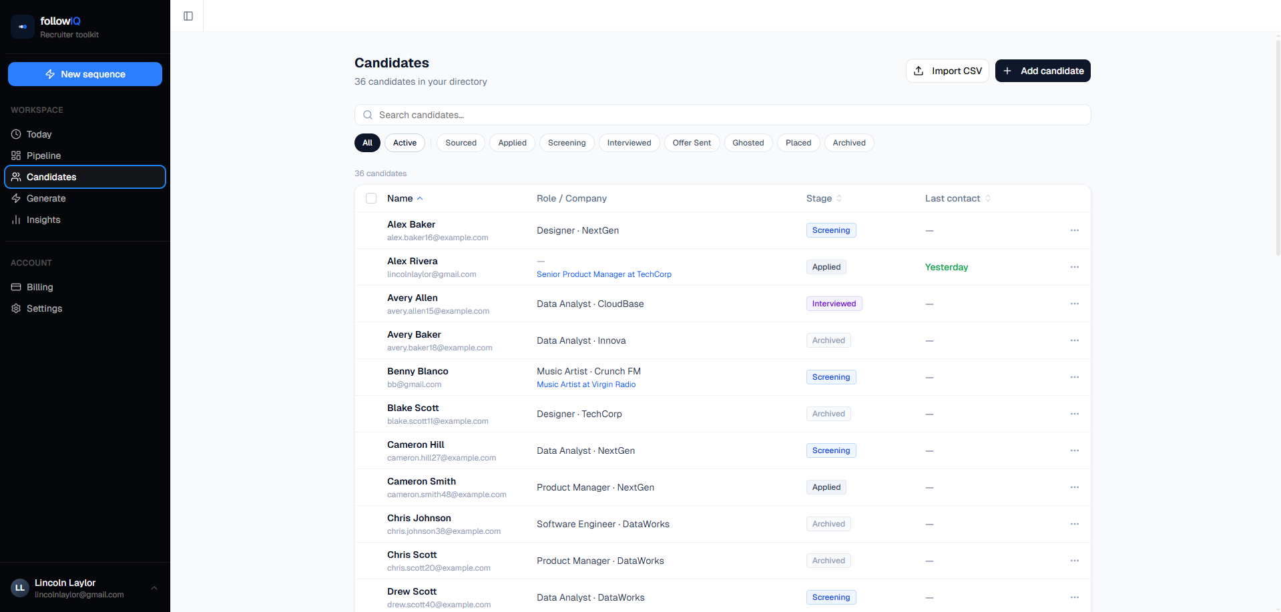Sort by Last contact column

point(958,198)
